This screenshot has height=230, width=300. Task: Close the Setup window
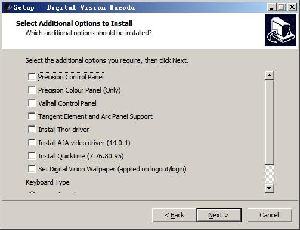click(x=292, y=7)
